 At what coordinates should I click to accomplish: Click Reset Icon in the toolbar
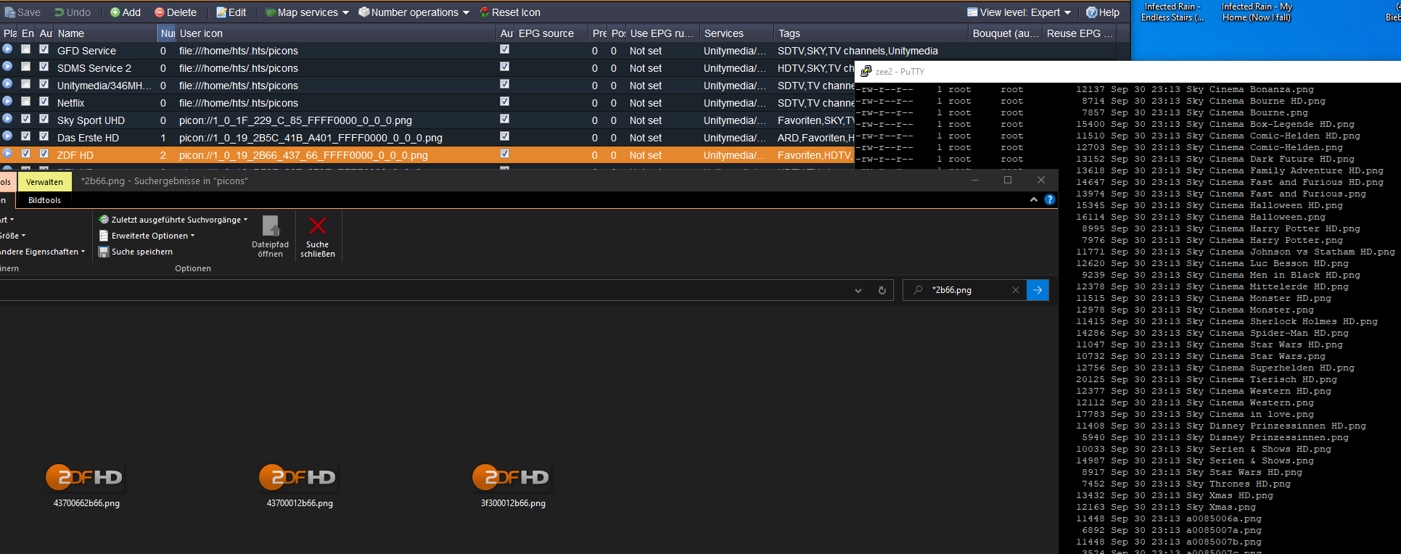509,12
